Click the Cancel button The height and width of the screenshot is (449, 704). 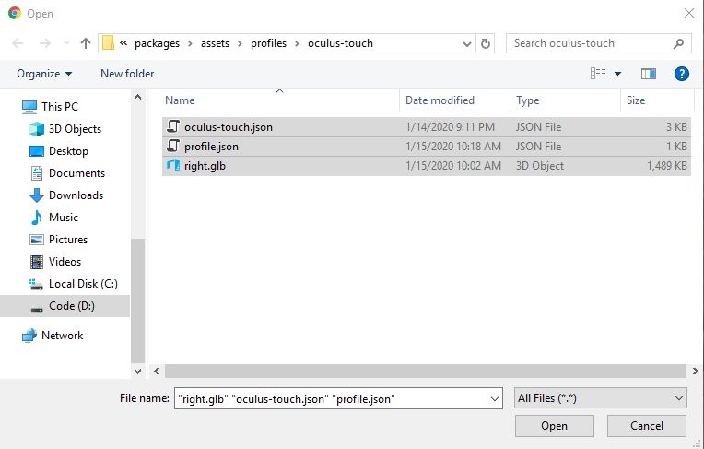[x=647, y=426]
